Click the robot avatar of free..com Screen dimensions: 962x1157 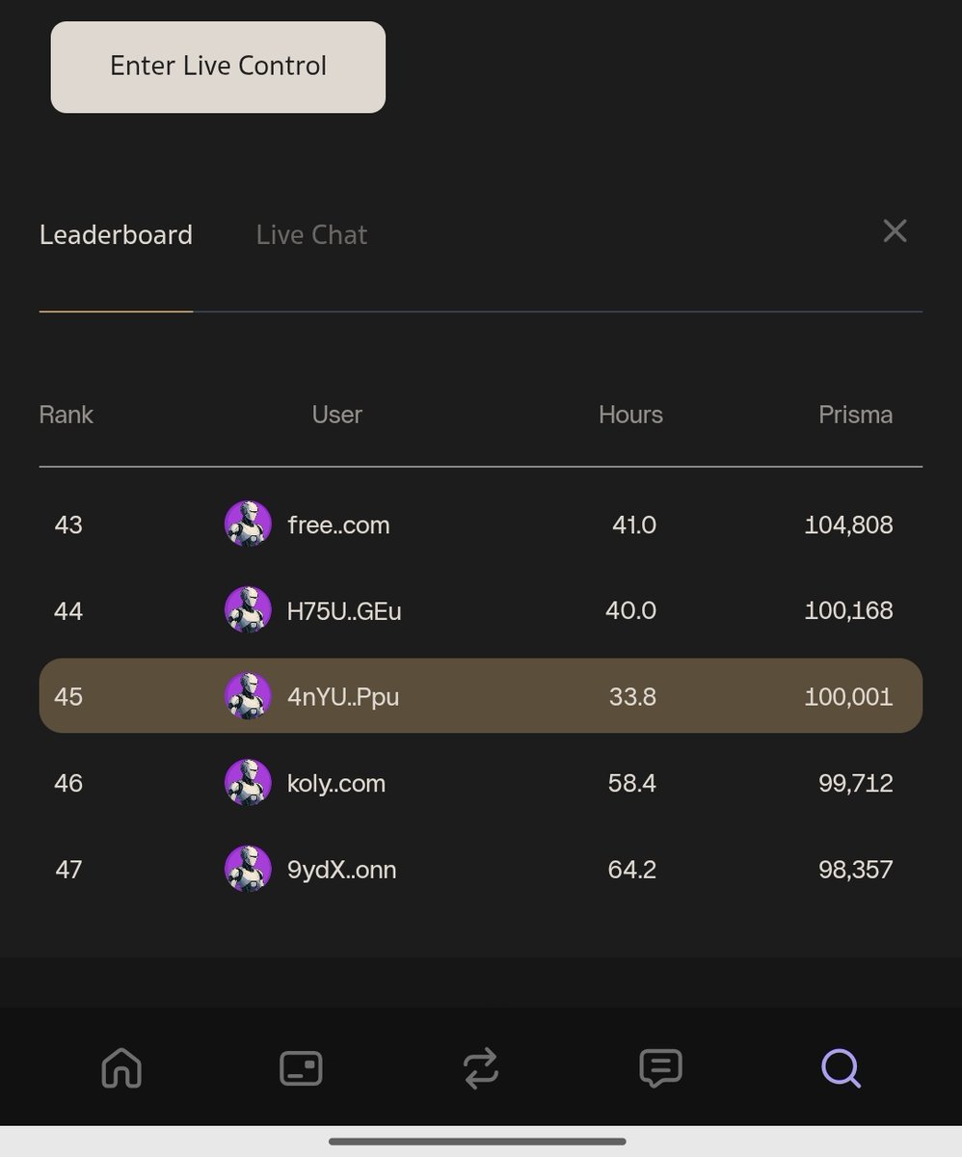tap(248, 525)
